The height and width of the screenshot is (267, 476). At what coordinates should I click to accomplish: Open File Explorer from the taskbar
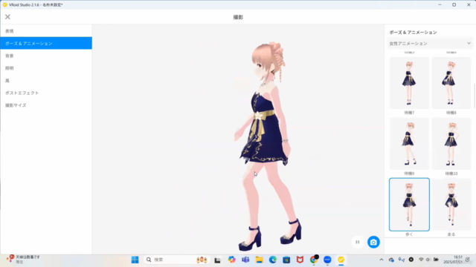(259, 260)
